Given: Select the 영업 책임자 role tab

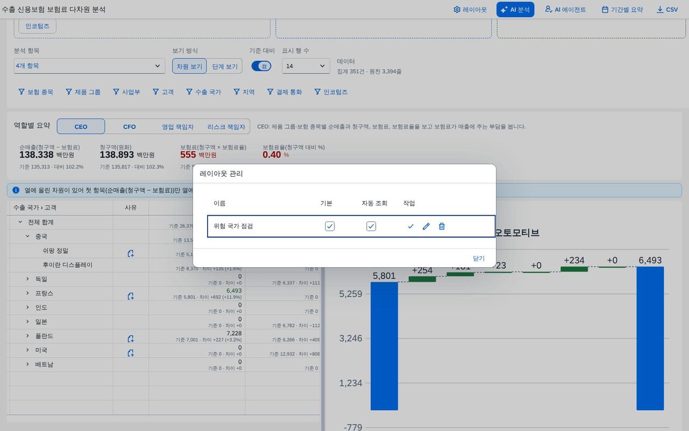Looking at the screenshot, I should pyautogui.click(x=178, y=127).
